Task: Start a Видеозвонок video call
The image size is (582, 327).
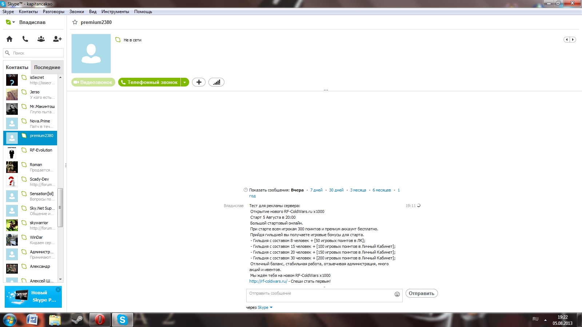Action: click(93, 82)
